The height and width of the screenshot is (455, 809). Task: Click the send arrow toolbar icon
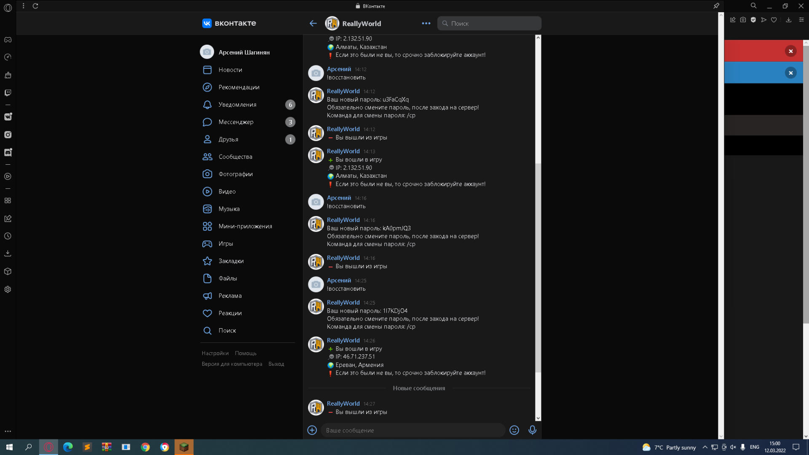(x=763, y=20)
